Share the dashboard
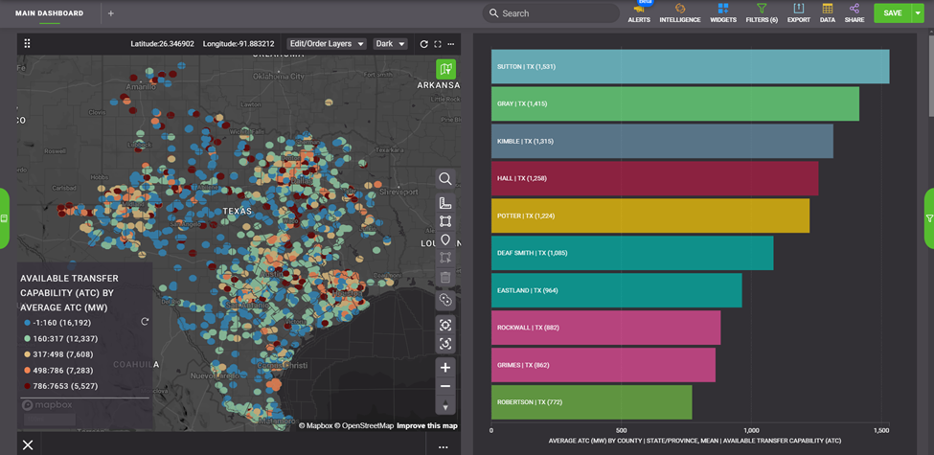This screenshot has height=455, width=934. [x=854, y=12]
